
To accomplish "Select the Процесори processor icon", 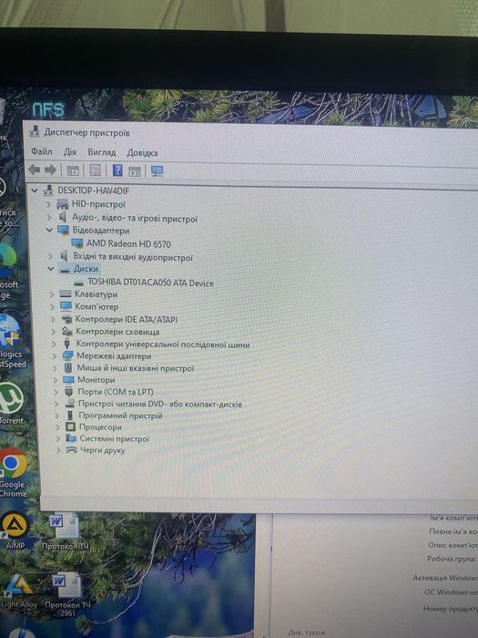I will coord(70,427).
